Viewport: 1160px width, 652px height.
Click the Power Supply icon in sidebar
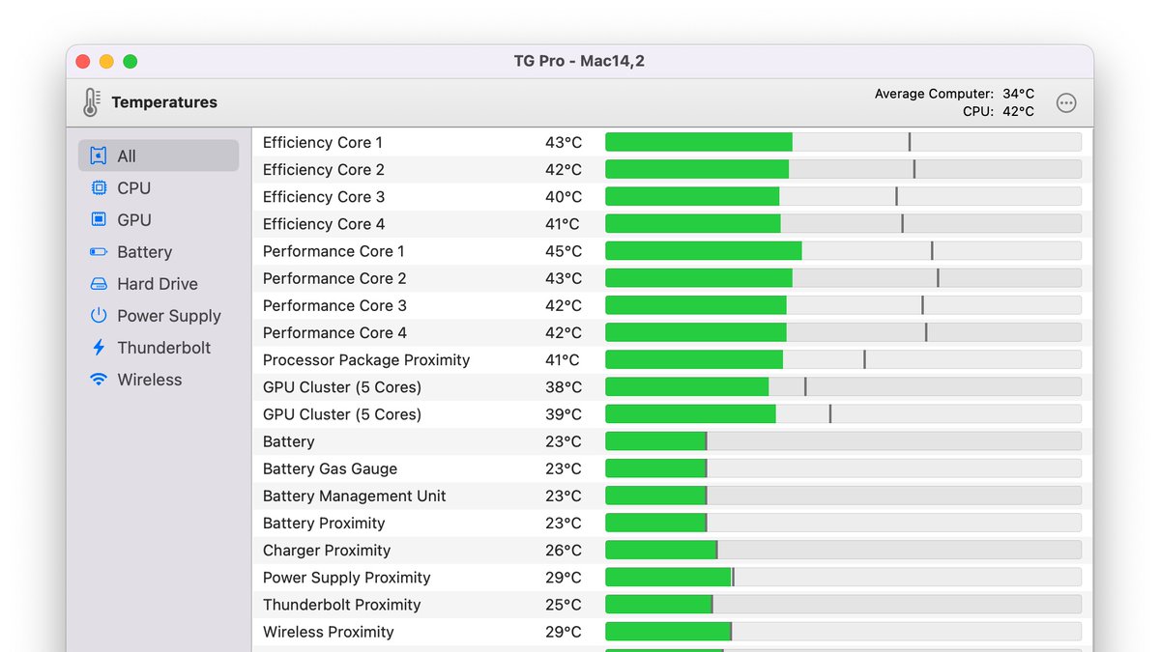tap(98, 315)
